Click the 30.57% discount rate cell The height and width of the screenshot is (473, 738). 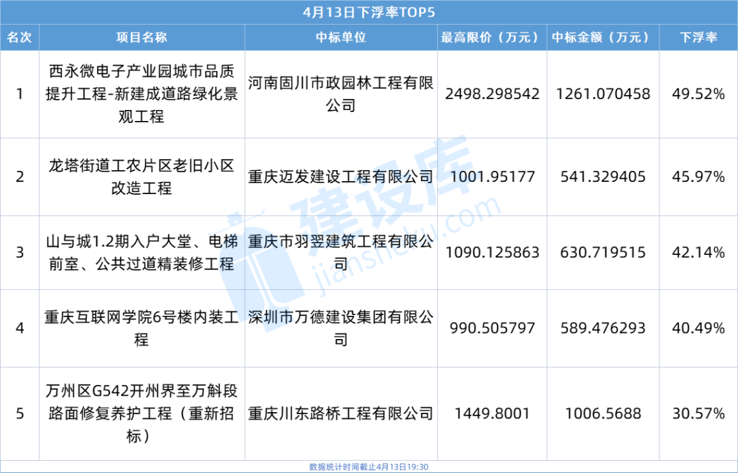click(x=698, y=413)
